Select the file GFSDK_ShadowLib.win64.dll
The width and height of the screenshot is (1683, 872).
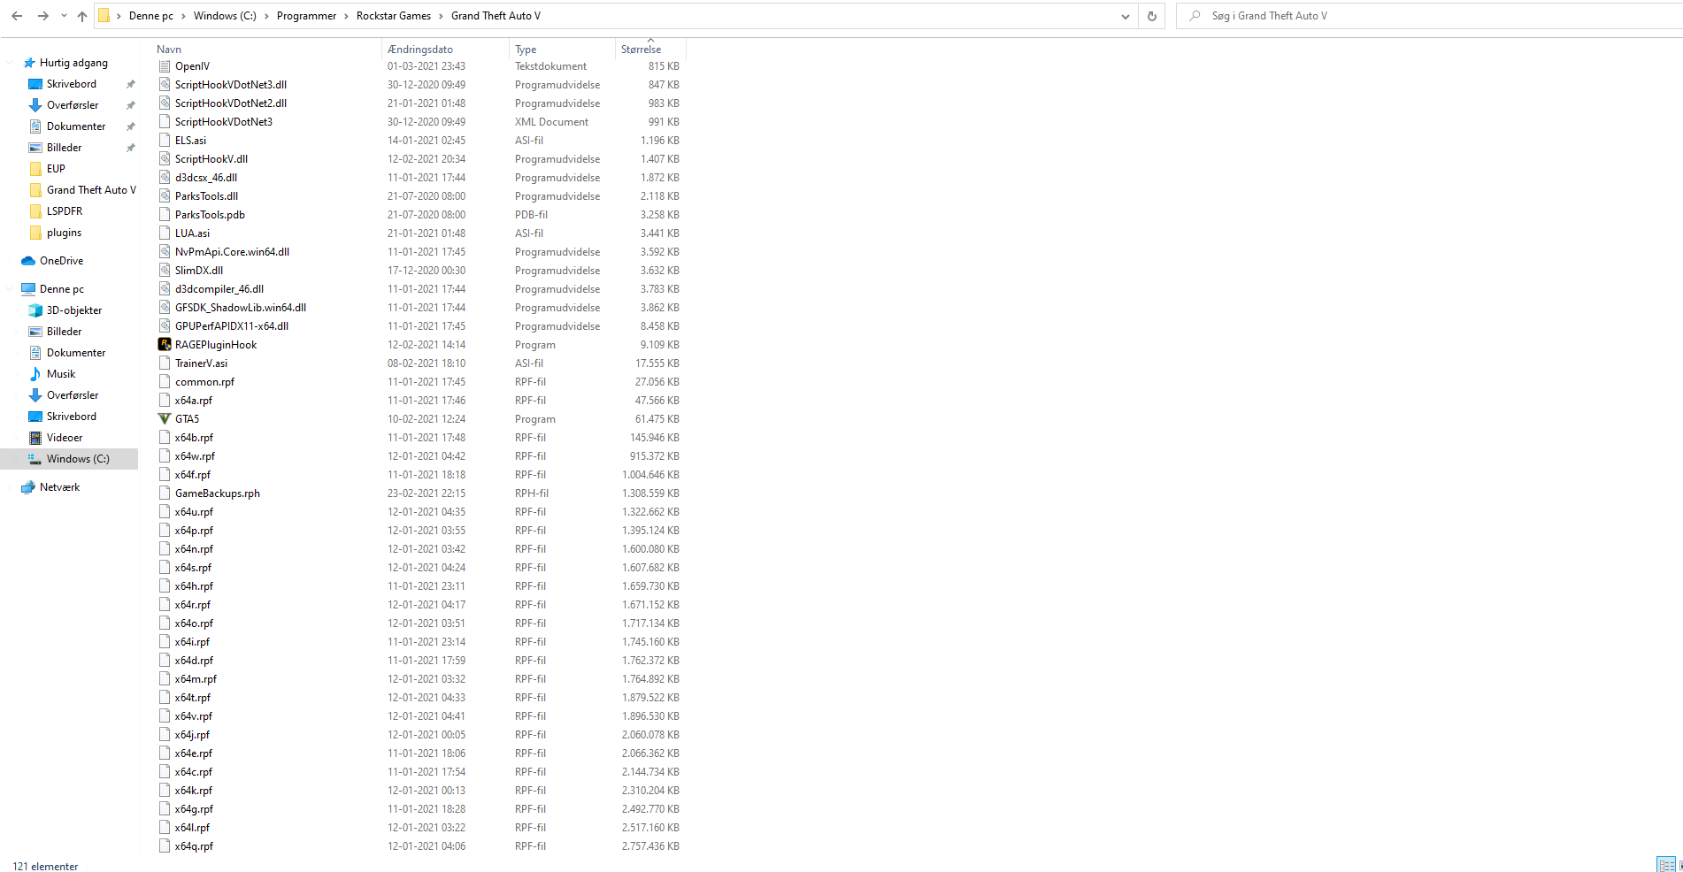[241, 308]
